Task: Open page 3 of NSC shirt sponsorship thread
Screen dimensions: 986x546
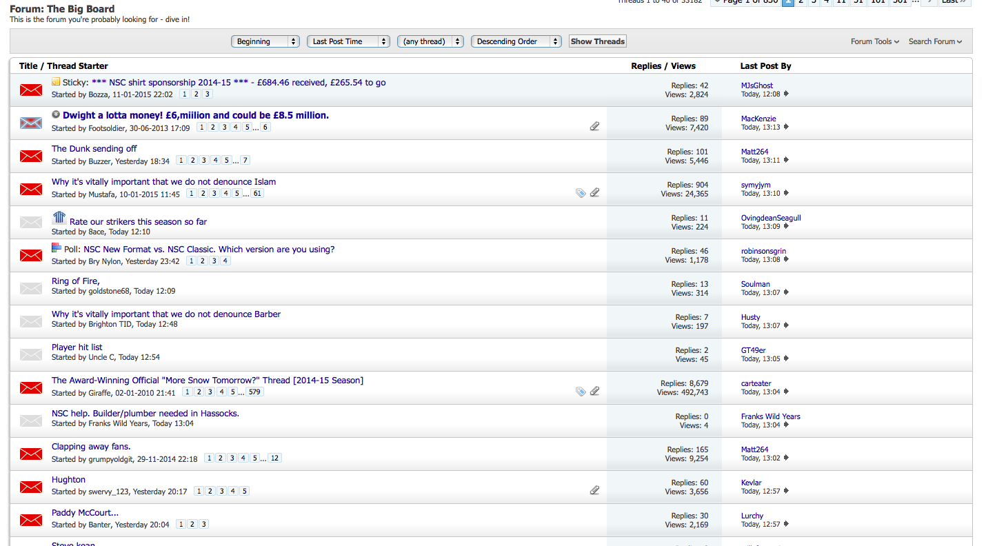Action: pos(208,94)
